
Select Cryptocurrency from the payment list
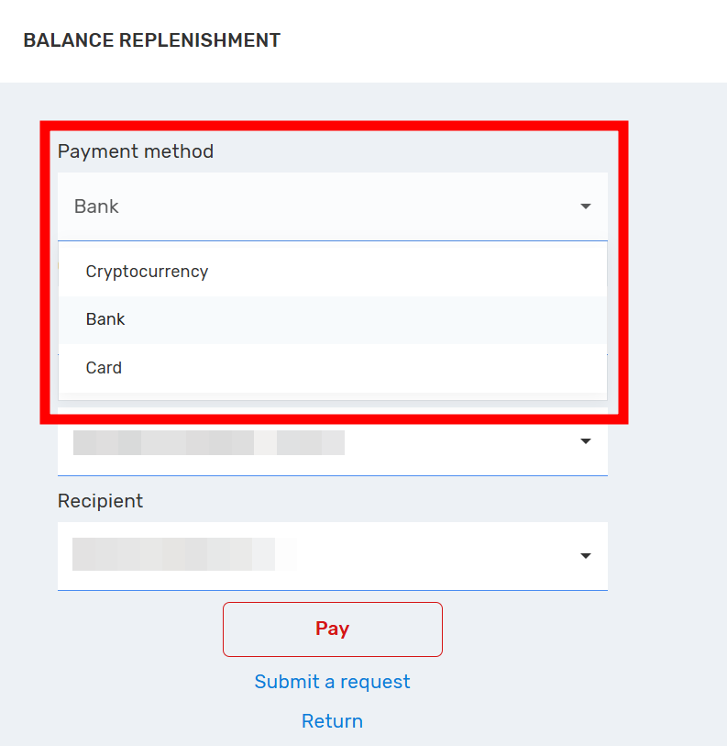point(147,272)
